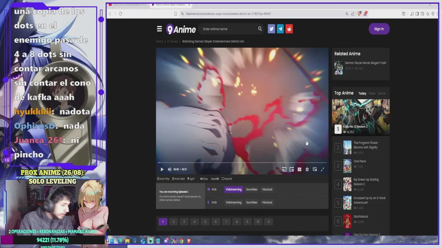This screenshot has height=248, width=442.
Task: Select DUB Vidcloud server
Action: coord(267,203)
